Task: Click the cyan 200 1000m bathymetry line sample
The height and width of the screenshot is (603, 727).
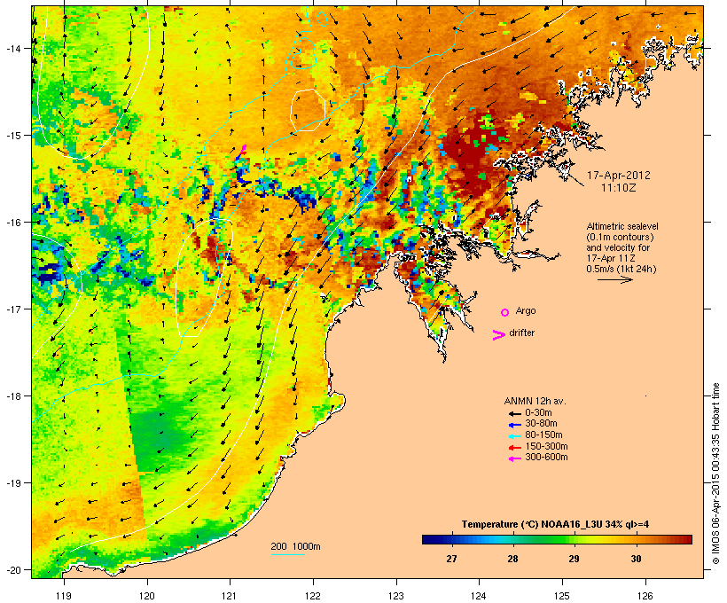Action: click(x=287, y=554)
